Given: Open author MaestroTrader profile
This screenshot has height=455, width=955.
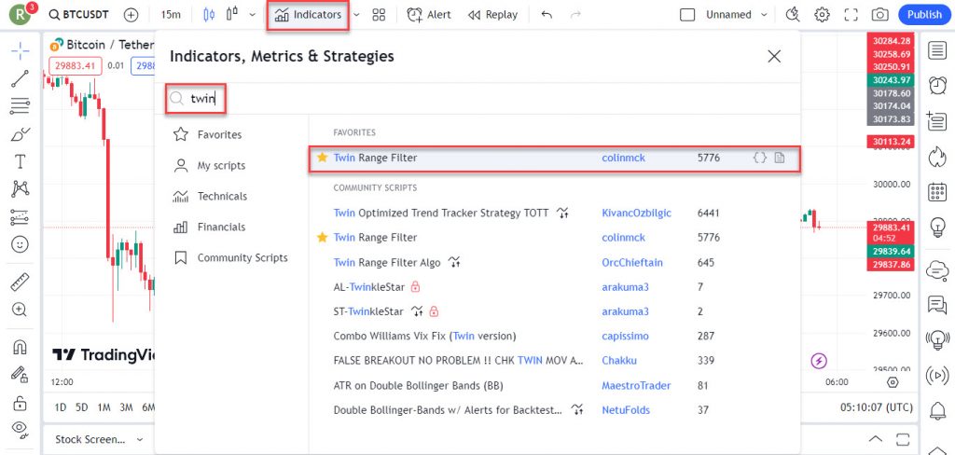Looking at the screenshot, I should point(636,386).
